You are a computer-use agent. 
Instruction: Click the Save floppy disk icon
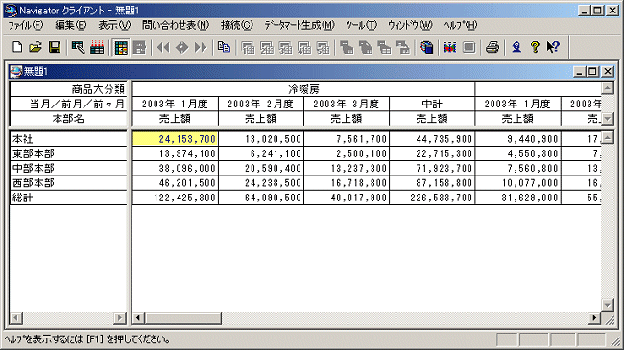55,47
